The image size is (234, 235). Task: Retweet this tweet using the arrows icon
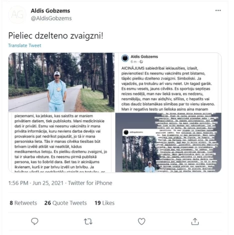point(88,222)
